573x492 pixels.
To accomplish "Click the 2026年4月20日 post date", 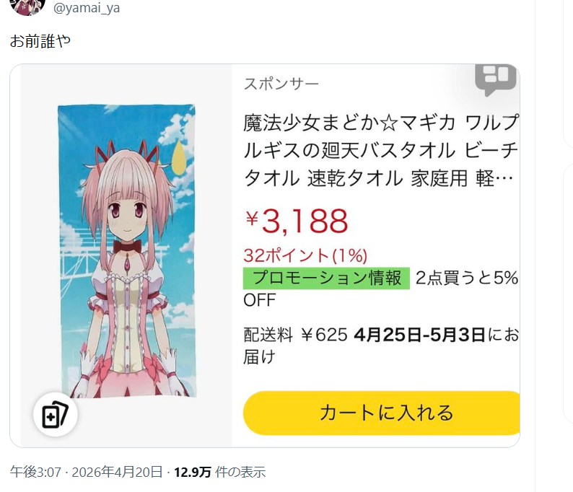I will pyautogui.click(x=117, y=473).
